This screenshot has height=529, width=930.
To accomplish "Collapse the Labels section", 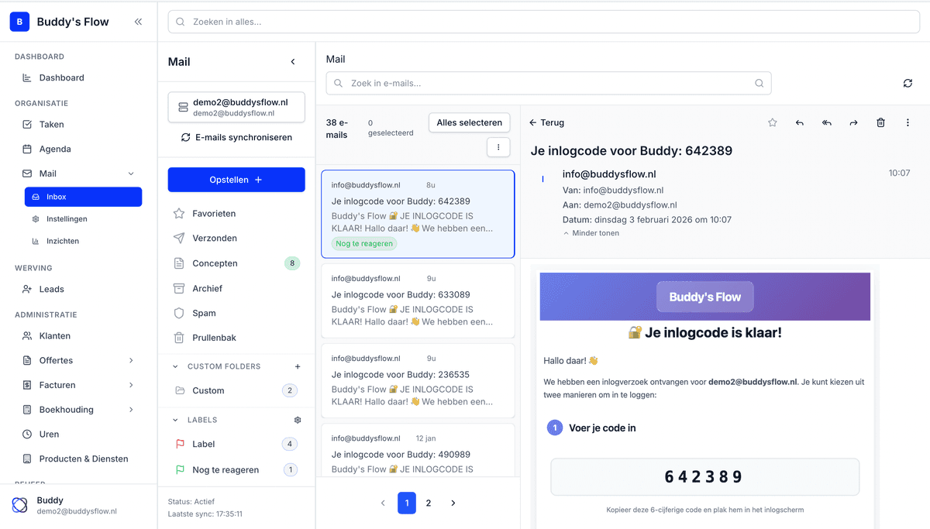I will pos(174,419).
